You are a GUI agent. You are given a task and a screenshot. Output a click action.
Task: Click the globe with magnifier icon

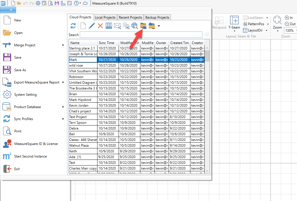134,26
